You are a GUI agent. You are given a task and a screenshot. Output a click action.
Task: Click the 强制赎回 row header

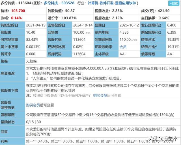12,115
